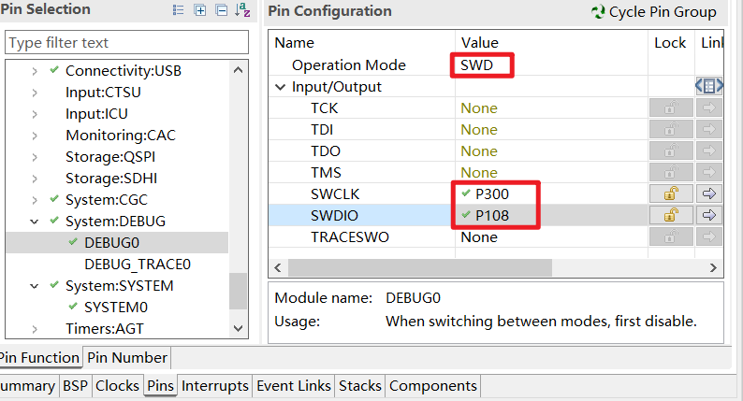The image size is (743, 401).
Task: Click the alphabetical sort icon in Pin Selection
Action: coord(242,10)
